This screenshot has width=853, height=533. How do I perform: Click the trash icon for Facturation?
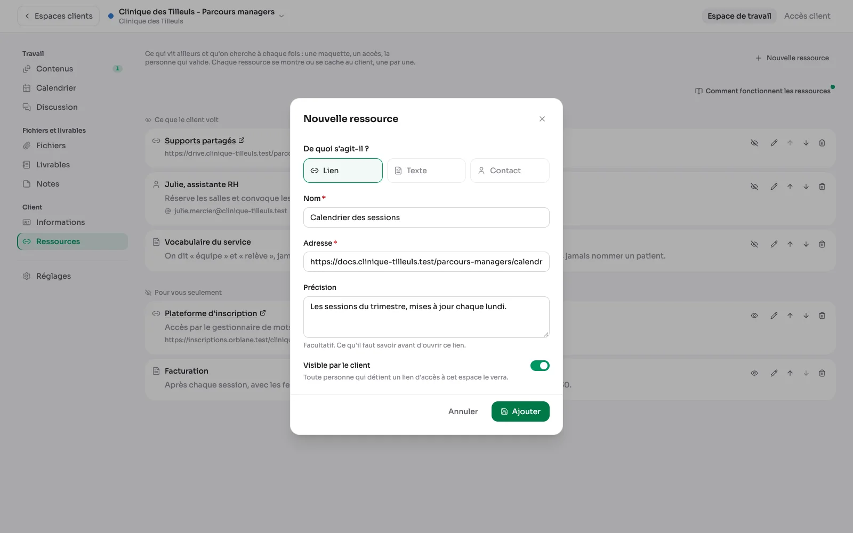(x=822, y=373)
